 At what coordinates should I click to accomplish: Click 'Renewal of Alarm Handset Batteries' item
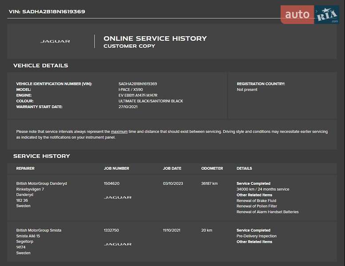268,212
